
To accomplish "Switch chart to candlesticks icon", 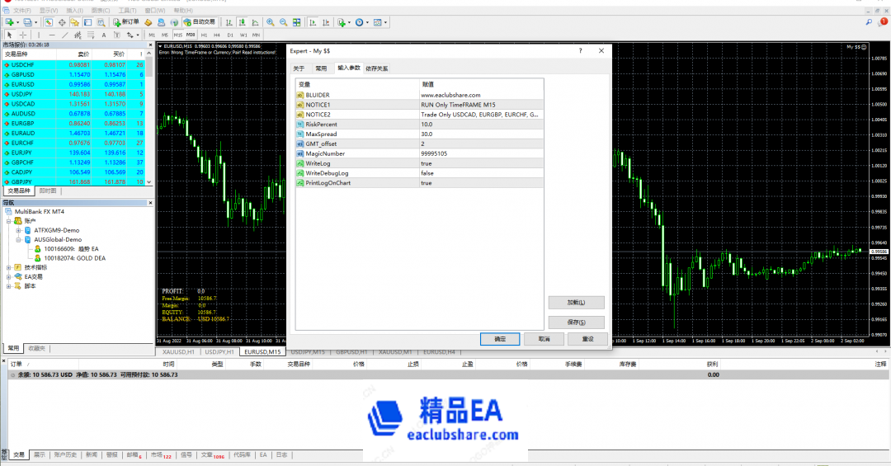I will 242,22.
